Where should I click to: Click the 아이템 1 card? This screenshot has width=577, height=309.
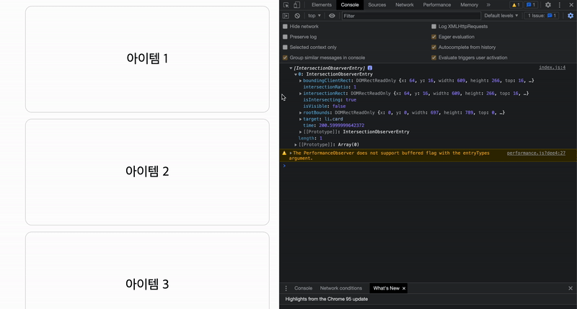point(147,59)
